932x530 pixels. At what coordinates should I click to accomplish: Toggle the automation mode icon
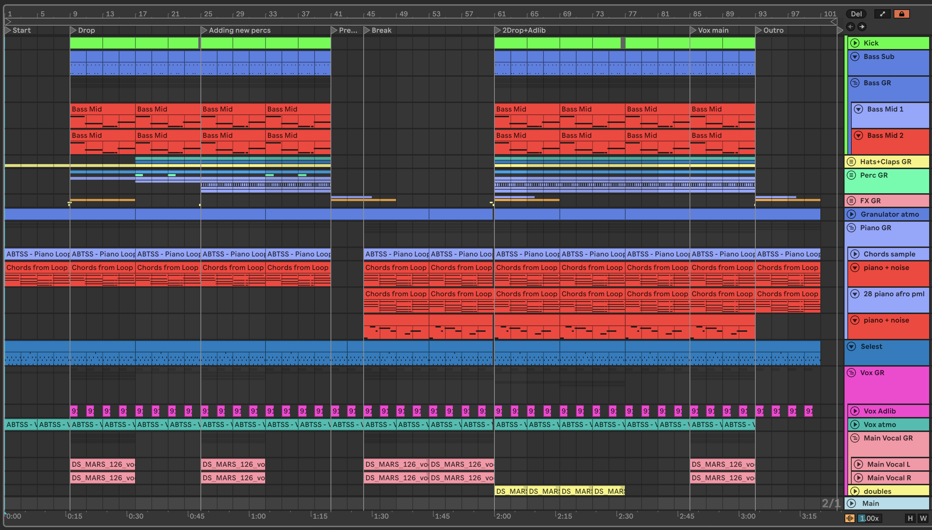882,14
